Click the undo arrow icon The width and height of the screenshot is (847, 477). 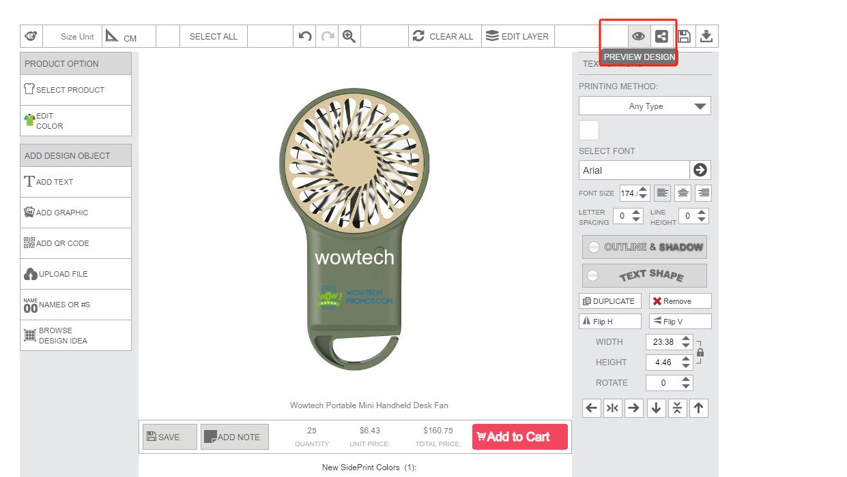coord(305,37)
